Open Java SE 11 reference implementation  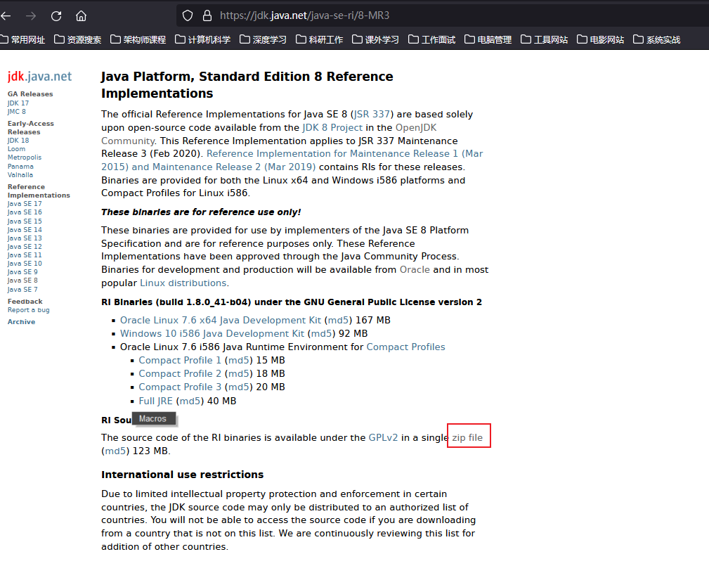coord(25,255)
